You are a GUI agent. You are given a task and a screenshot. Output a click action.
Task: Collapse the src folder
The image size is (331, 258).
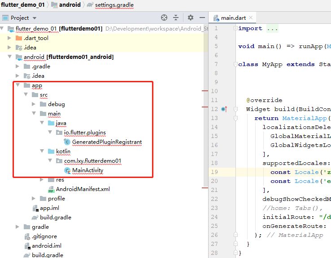click(x=26, y=94)
